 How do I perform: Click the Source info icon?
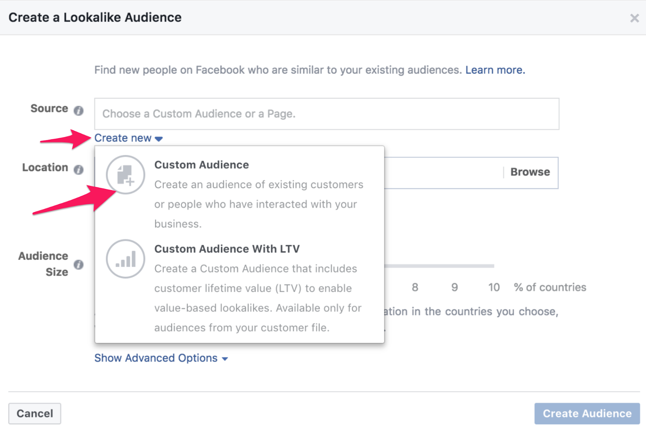(78, 110)
